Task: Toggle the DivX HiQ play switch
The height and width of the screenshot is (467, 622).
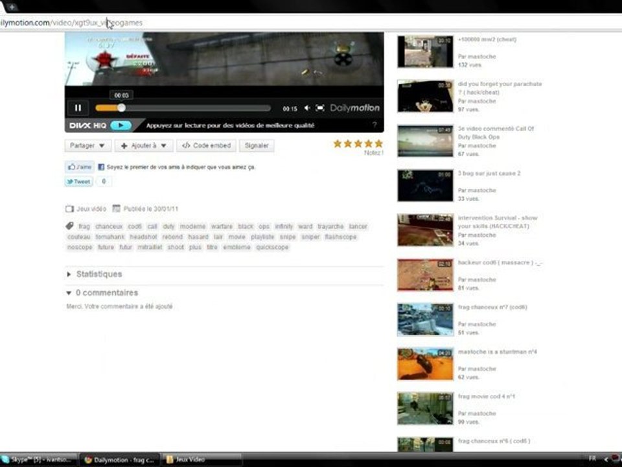Action: (x=121, y=125)
